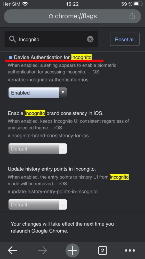Tap the site info icon before chrome://flags

51,16
